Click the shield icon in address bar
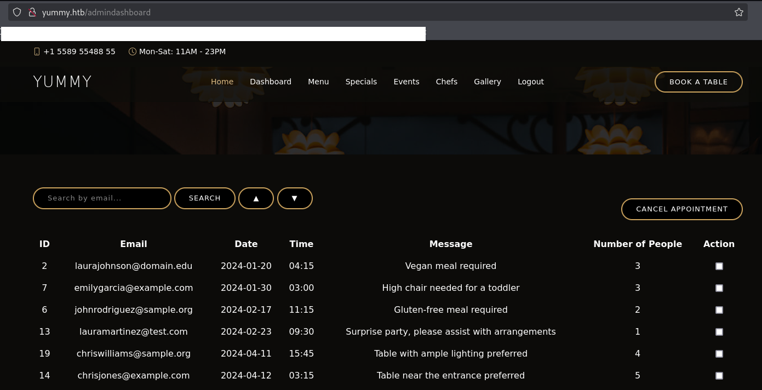 (x=17, y=12)
